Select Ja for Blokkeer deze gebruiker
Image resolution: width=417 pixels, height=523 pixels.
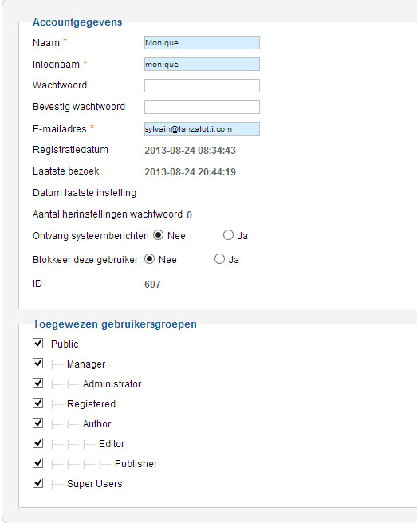click(x=219, y=259)
